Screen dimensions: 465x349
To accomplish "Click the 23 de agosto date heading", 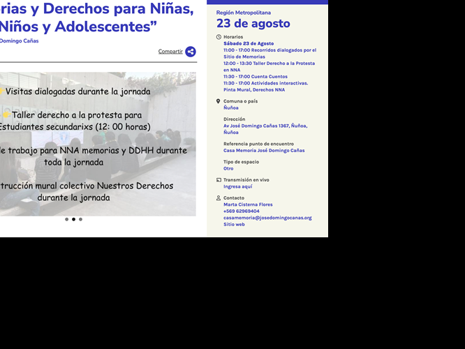I will (253, 24).
